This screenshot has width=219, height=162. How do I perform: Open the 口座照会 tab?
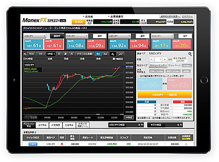coord(69,125)
